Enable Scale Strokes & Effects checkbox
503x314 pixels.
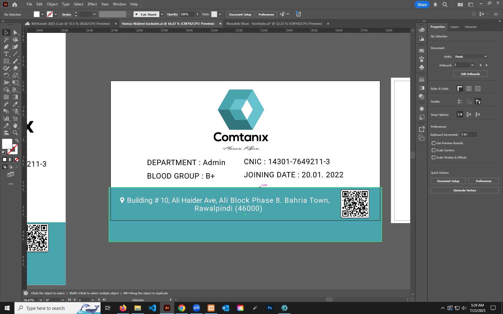(x=434, y=158)
